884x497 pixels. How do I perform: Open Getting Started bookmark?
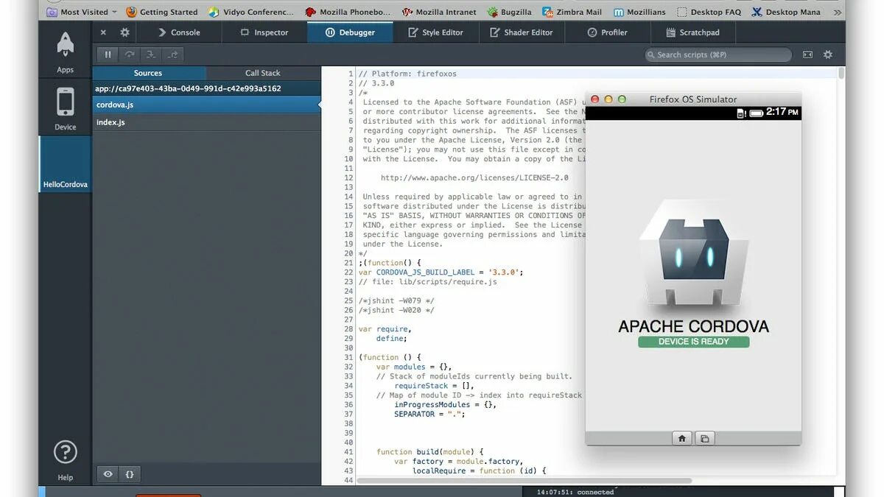pyautogui.click(x=162, y=12)
